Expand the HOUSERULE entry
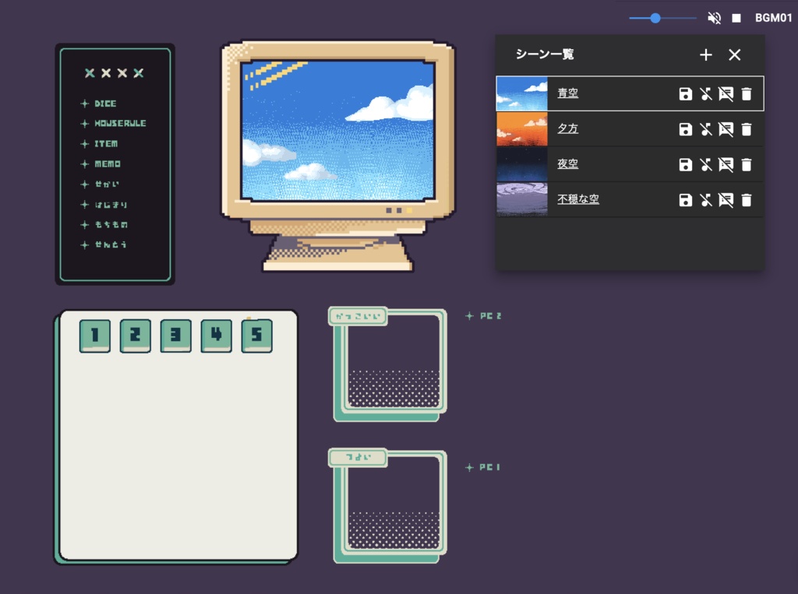The image size is (798, 594). [x=114, y=124]
